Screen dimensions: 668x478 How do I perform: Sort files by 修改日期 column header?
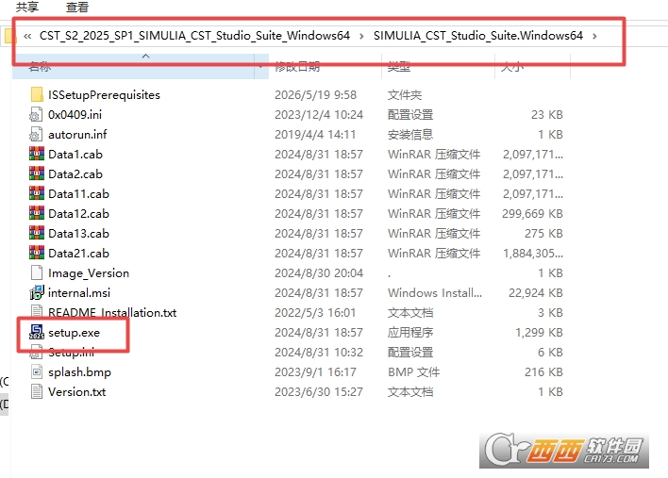(326, 66)
